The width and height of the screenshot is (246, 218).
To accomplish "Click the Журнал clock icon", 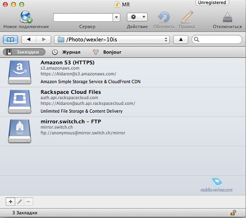I will pos(55,52).
